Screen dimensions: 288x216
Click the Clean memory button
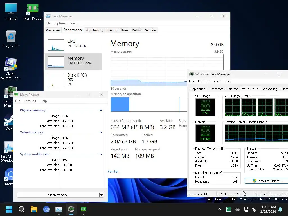tap(58, 195)
